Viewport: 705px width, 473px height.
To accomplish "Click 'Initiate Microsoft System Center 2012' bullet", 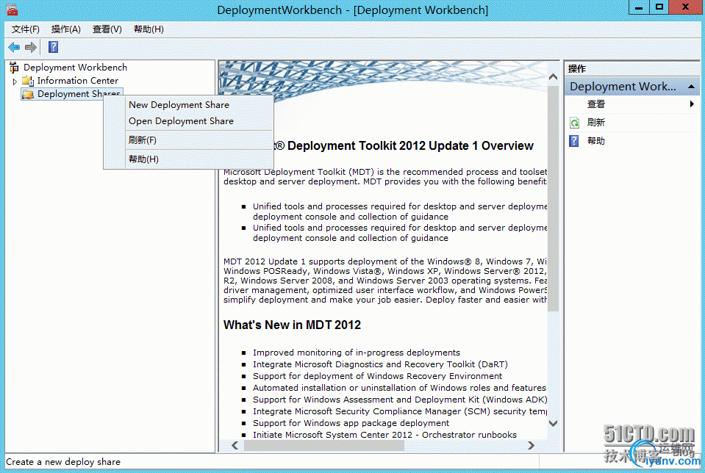I will pos(384,435).
